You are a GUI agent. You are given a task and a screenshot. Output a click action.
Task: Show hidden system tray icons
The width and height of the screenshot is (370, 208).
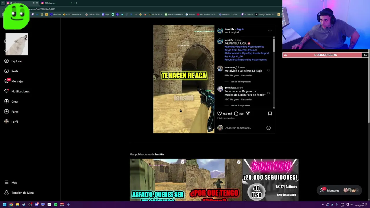pyautogui.click(x=323, y=205)
